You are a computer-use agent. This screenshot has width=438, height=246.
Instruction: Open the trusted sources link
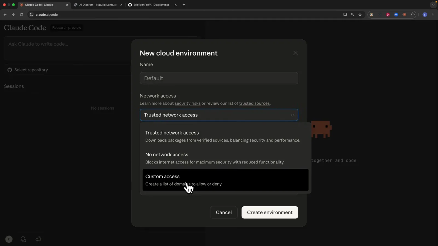pos(254,103)
